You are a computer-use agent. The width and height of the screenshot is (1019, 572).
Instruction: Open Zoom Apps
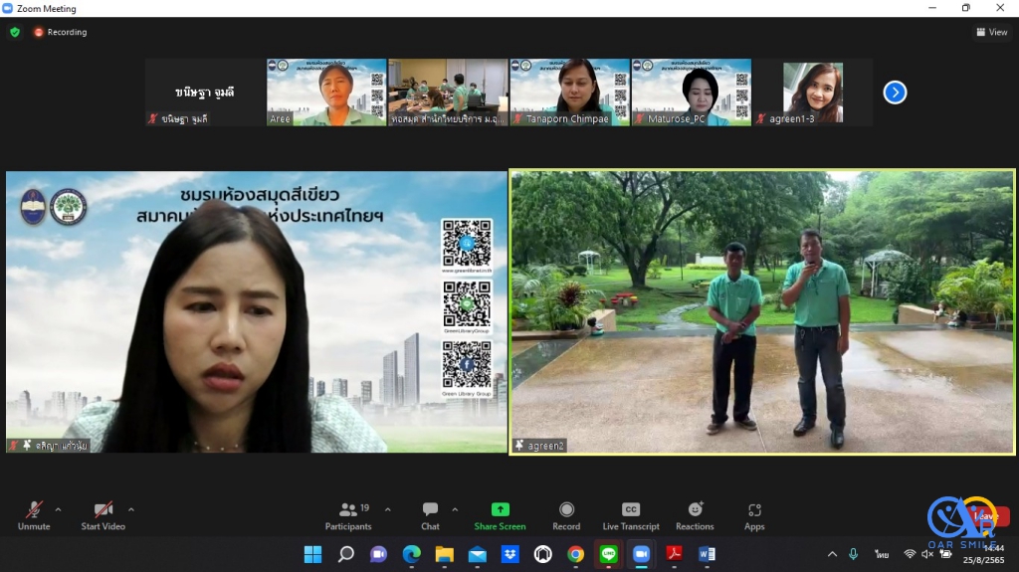754,514
